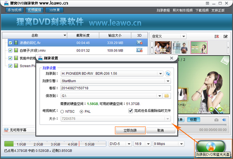The height and width of the screenshot is (159, 233).
Task: Click the app logo icon in the title bar
Action: point(6,3)
